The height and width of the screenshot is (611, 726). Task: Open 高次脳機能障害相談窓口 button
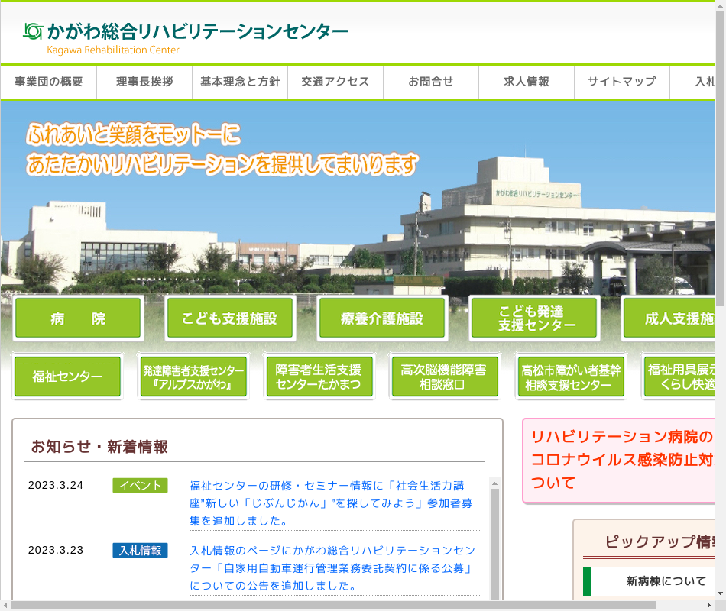444,377
